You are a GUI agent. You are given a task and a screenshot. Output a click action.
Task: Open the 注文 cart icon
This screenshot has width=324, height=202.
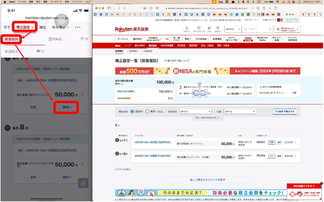point(218,29)
